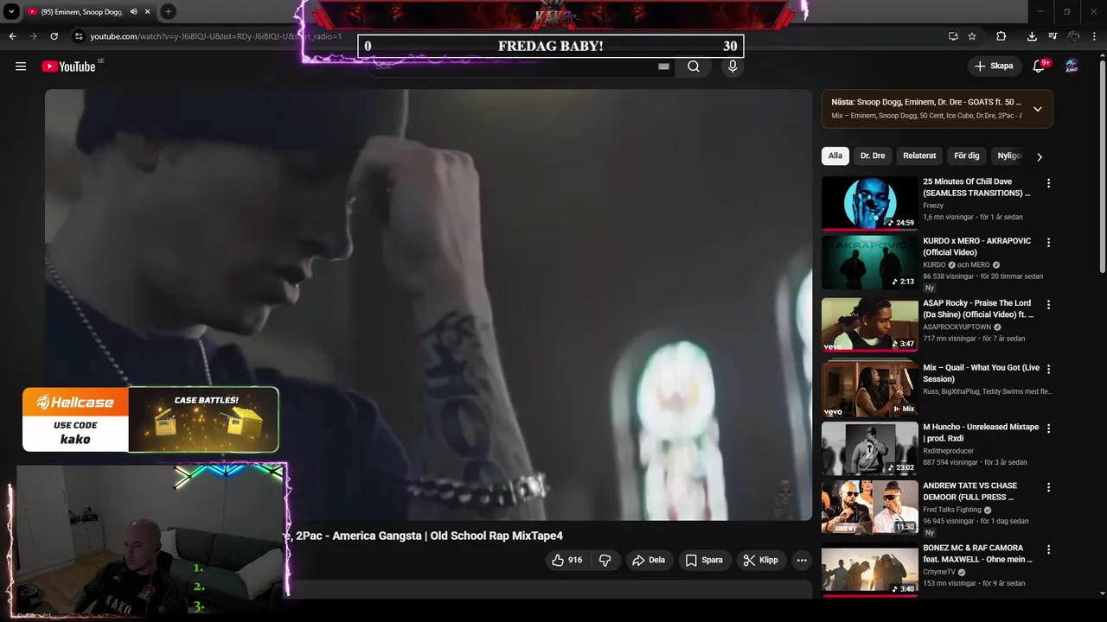Click the main video player
The image size is (1107, 622).
428,304
